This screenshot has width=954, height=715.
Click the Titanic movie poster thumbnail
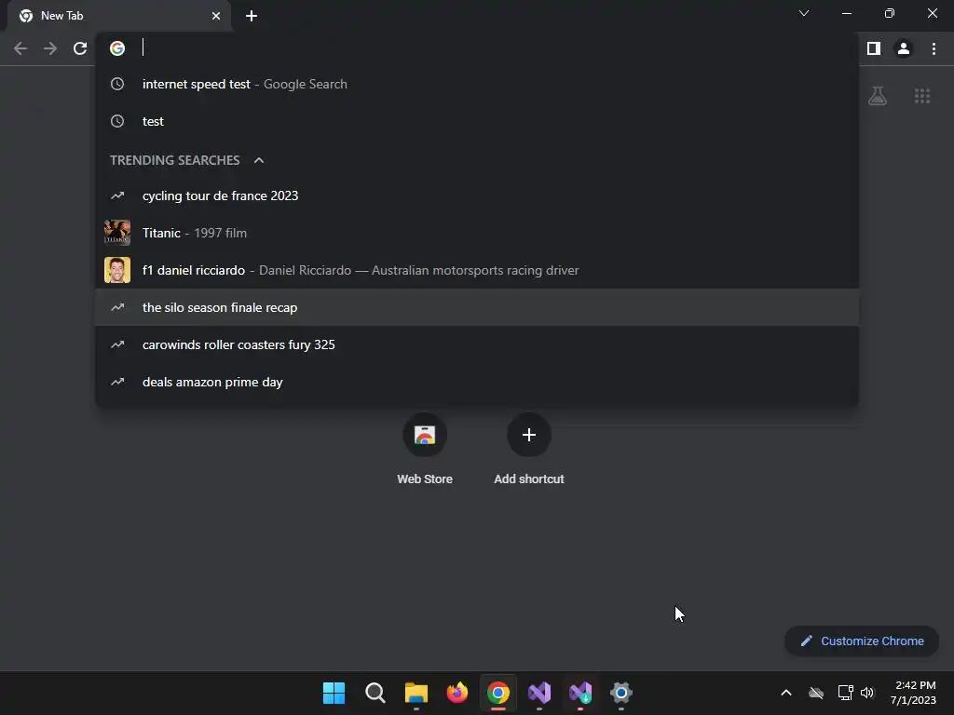tap(117, 233)
